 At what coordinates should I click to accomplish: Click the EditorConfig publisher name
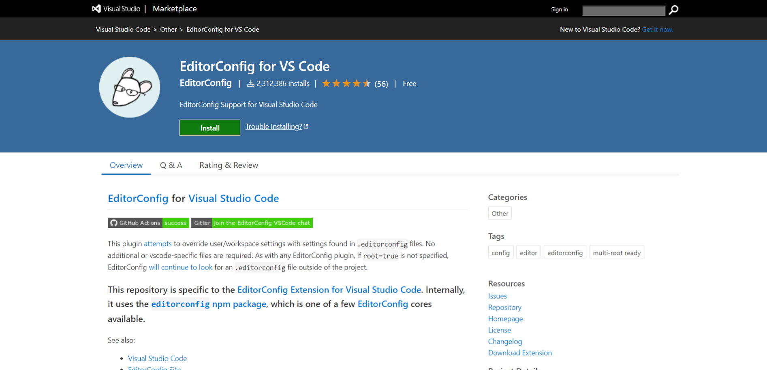tap(206, 83)
